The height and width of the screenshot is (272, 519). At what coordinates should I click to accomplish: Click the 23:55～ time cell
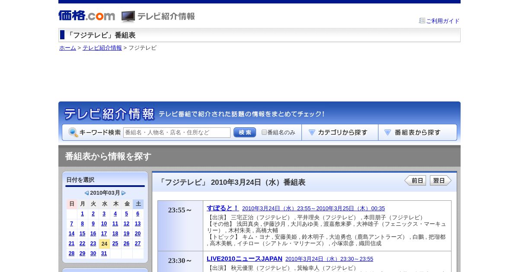coord(180,226)
